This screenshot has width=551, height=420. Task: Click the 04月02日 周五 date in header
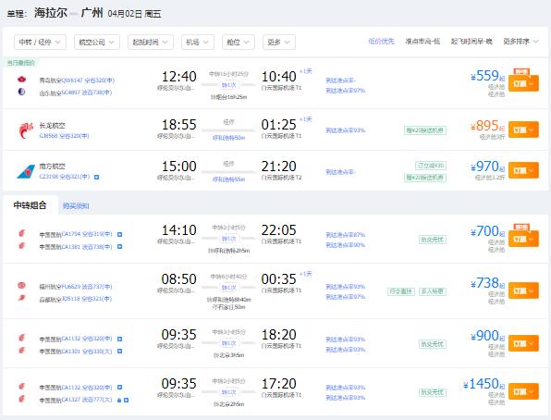134,14
